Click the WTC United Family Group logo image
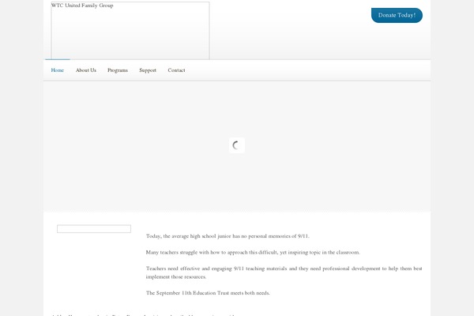The image size is (474, 316). point(130,31)
